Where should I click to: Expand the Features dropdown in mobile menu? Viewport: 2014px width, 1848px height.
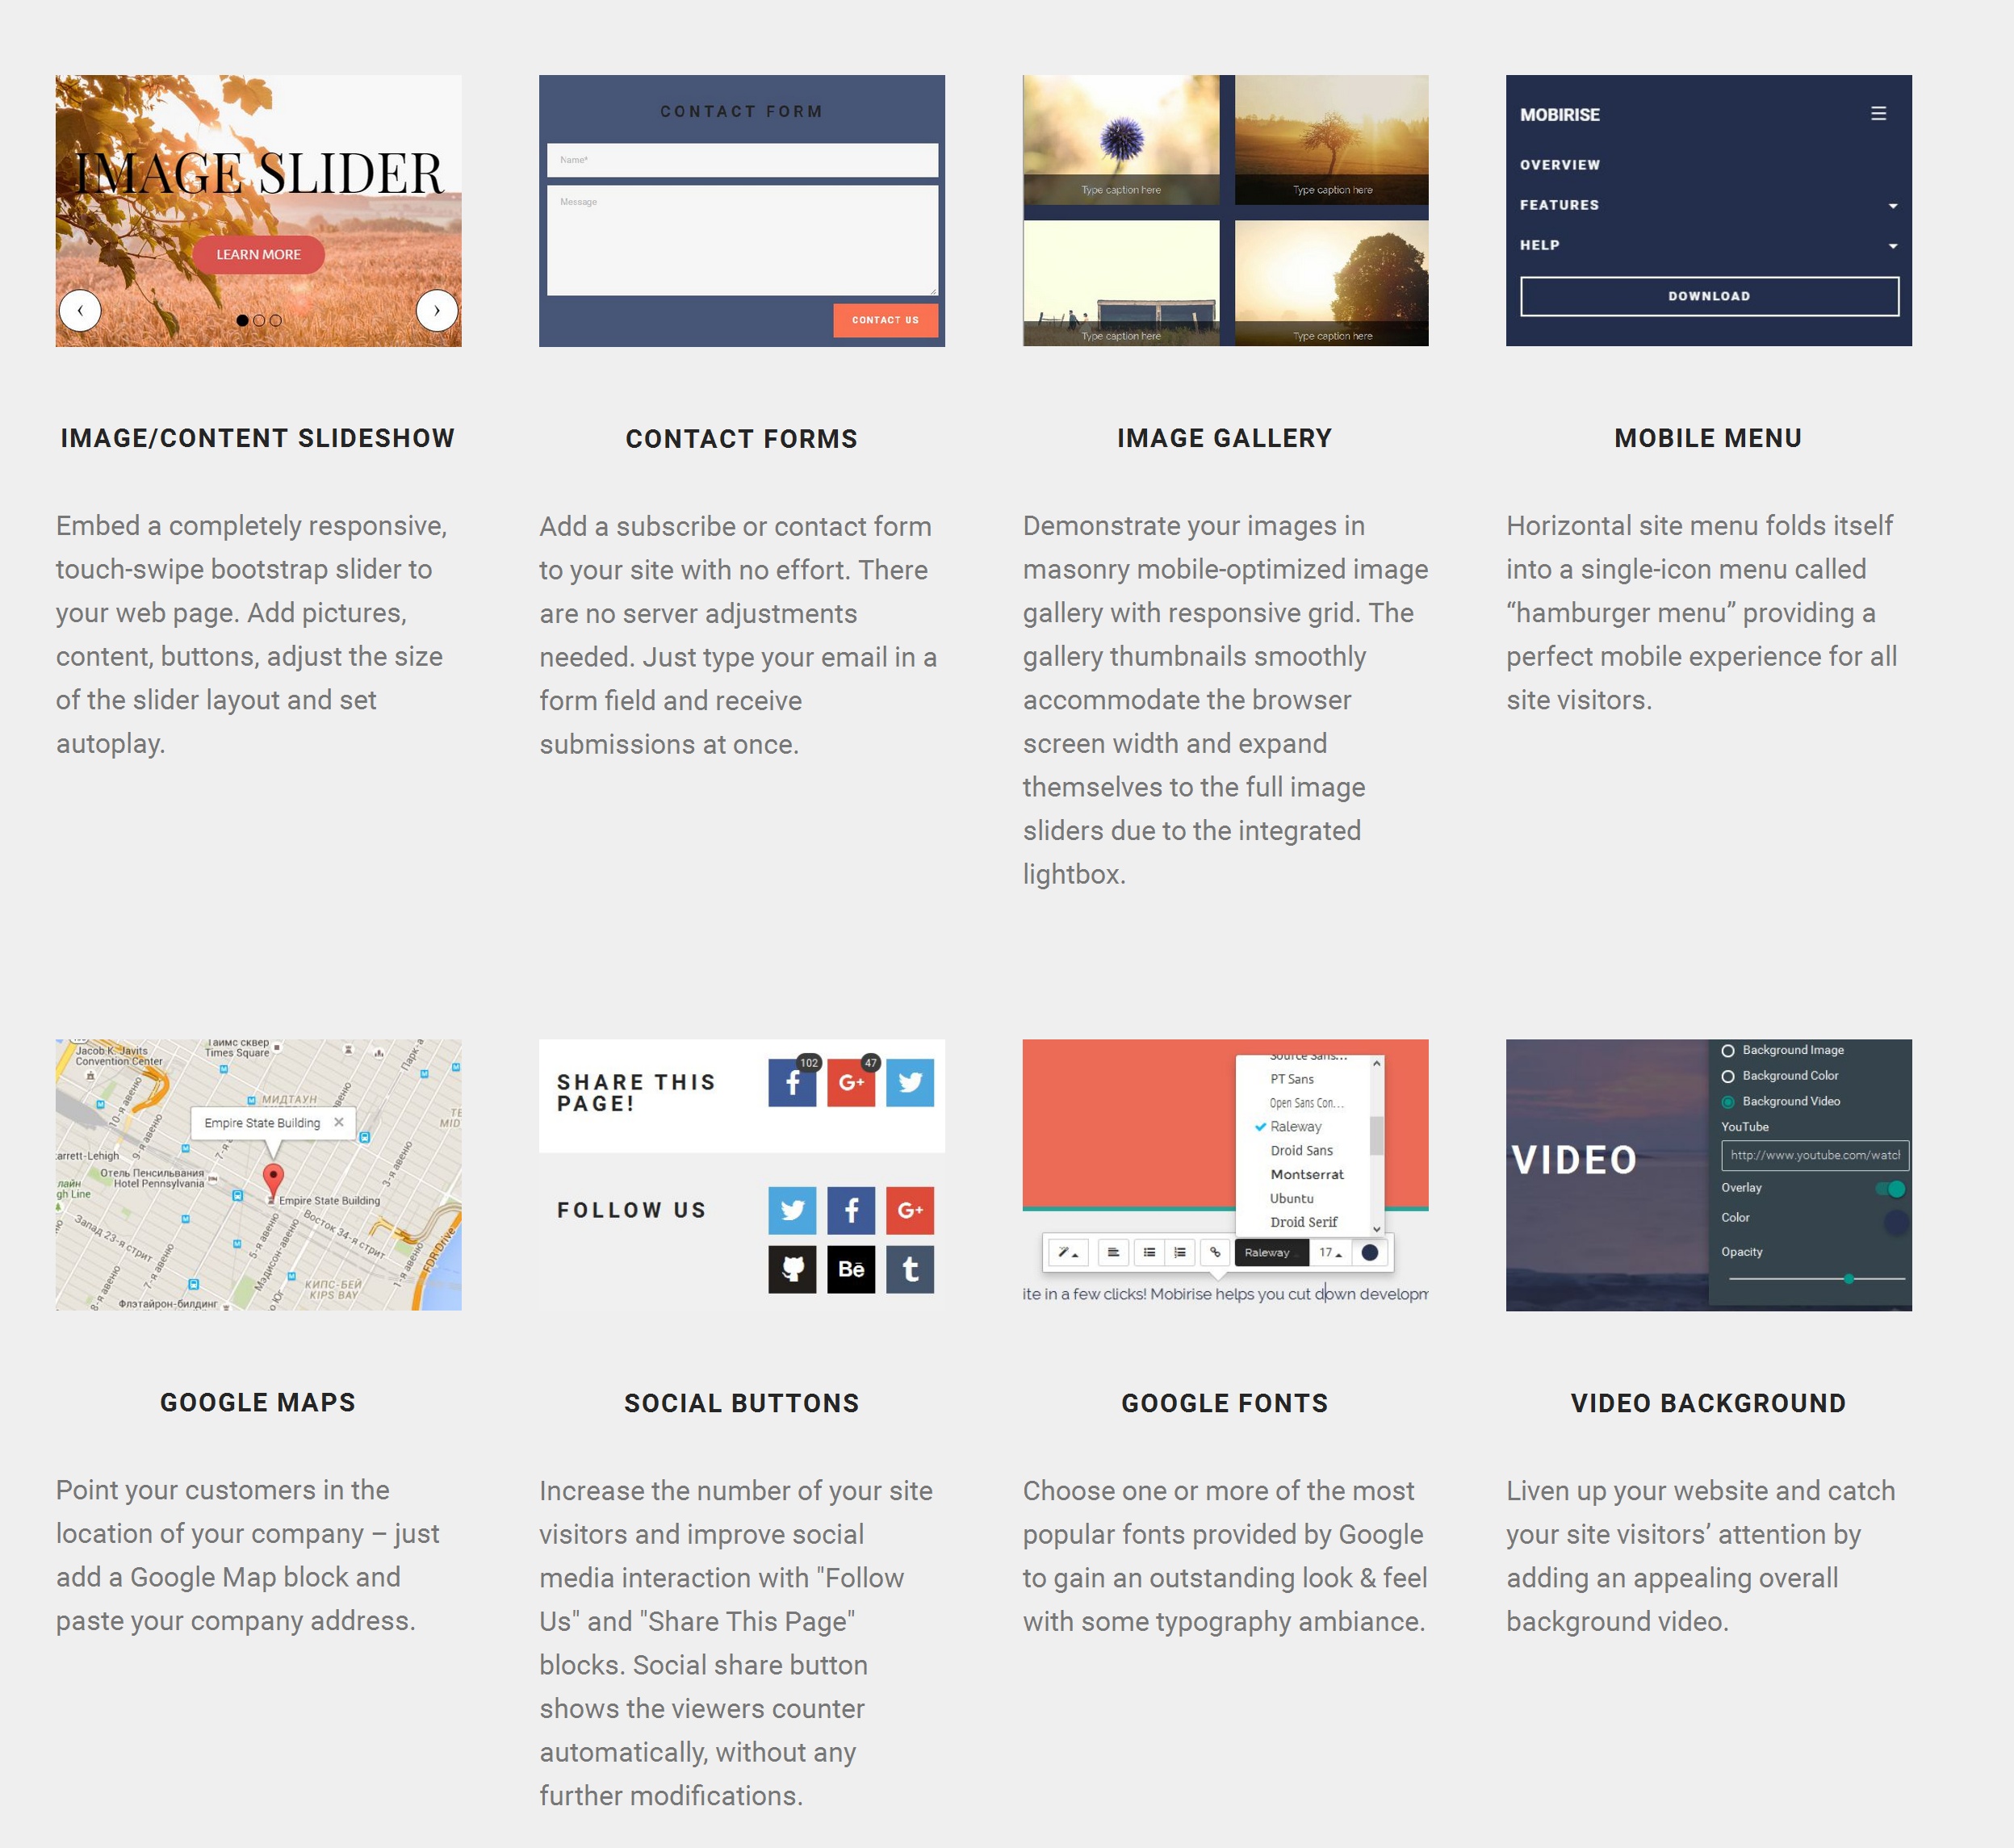(1893, 205)
